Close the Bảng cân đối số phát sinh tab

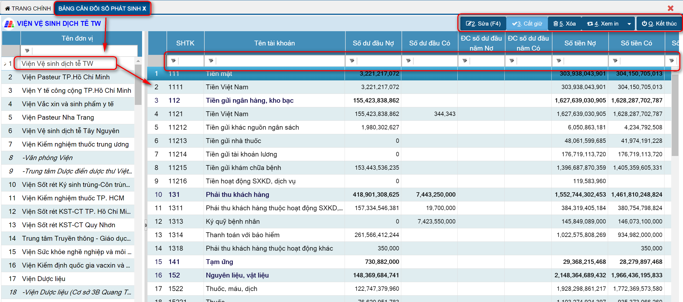tap(144, 8)
